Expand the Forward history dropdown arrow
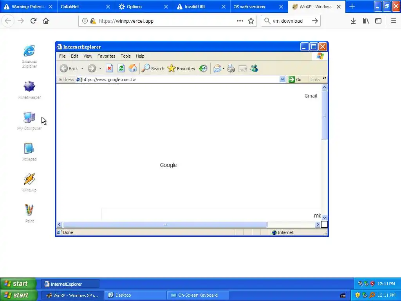Screen dimensions: 401x301 click(x=100, y=69)
